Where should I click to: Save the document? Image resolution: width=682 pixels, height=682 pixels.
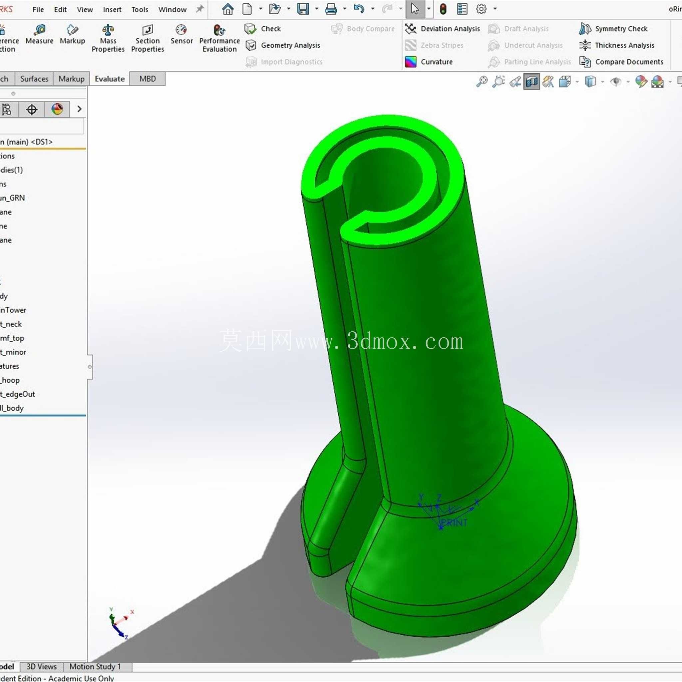(x=303, y=9)
